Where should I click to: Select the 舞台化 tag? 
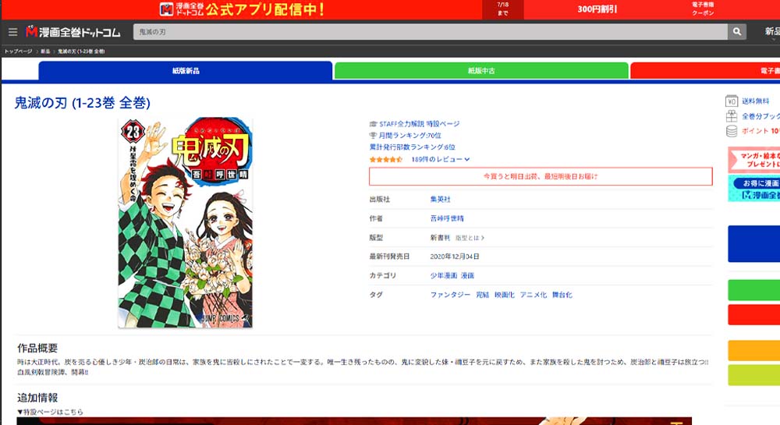[562, 295]
